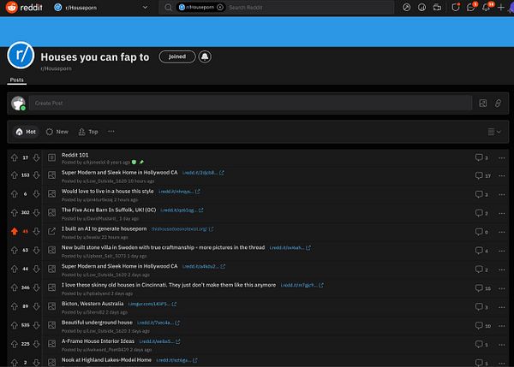Sort posts by Top
The height and width of the screenshot is (367, 514).
pyautogui.click(x=88, y=132)
